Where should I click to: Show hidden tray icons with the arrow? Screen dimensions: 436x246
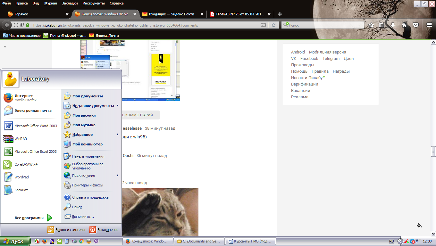(x=400, y=241)
